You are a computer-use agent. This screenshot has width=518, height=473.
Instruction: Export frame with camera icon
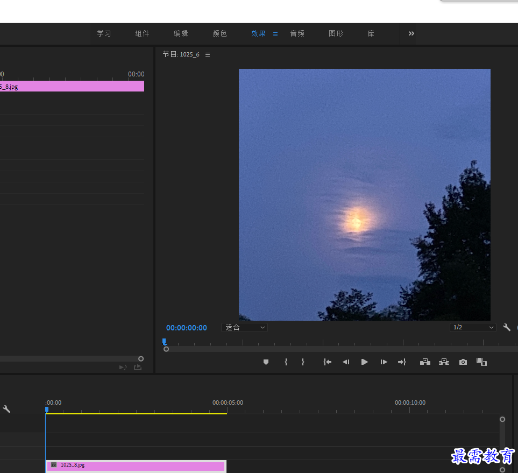463,362
